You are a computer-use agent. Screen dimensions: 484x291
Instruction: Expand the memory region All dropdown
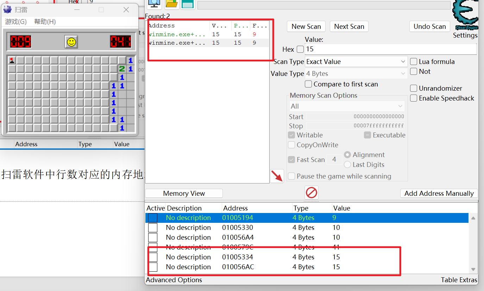(347, 106)
